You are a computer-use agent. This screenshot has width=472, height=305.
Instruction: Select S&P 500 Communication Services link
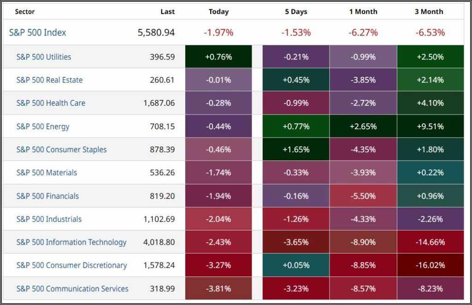pyautogui.click(x=72, y=289)
